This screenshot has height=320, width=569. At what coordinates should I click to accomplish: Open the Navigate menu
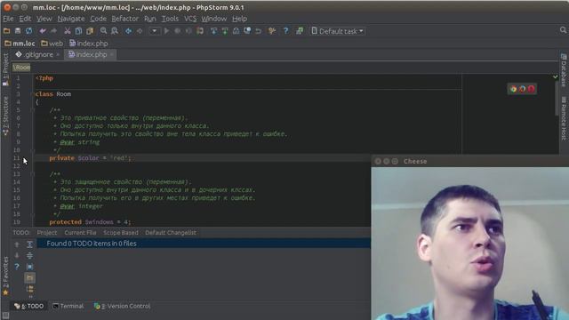click(x=71, y=19)
